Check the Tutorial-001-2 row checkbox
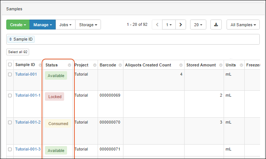This screenshot has width=266, height=159. click(10, 122)
